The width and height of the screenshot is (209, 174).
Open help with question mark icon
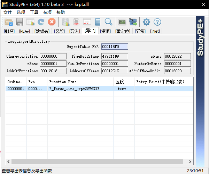pos(157,22)
